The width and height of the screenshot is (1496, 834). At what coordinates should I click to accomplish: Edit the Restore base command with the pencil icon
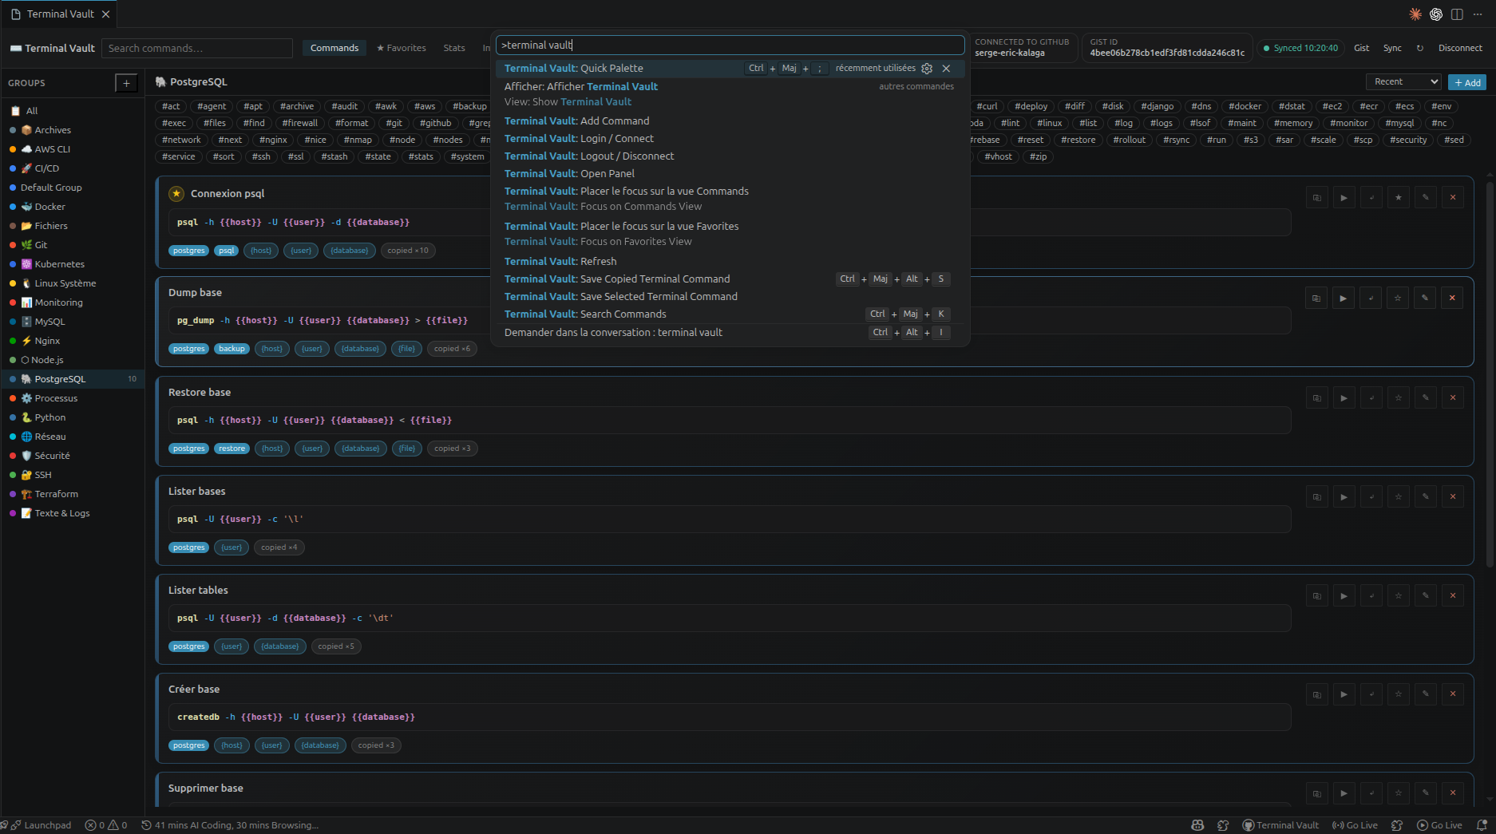click(x=1426, y=397)
